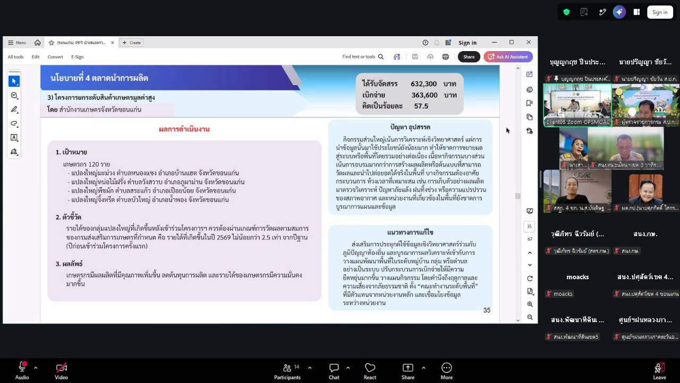The image size is (680, 383).
Task: Click the AI link icon beside search
Action: [x=397, y=57]
